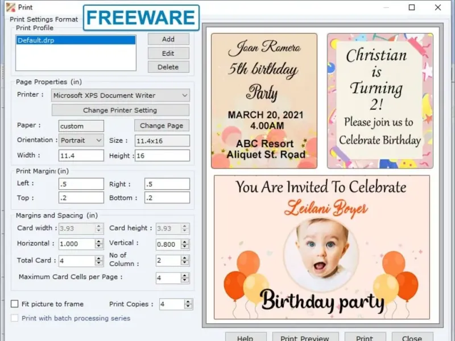Increase Total Card with up arrow
Image resolution: width=455 pixels, height=341 pixels.
99,259
